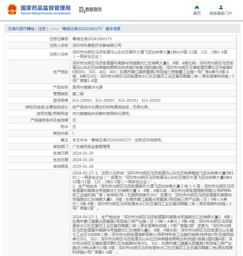Click the 管理类别 label
The height and width of the screenshot is (256, 243).
click(61, 94)
